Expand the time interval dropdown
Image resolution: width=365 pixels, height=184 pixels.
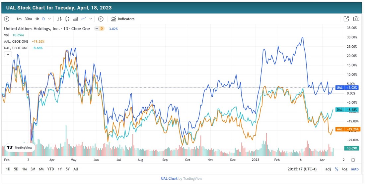click(x=50, y=19)
